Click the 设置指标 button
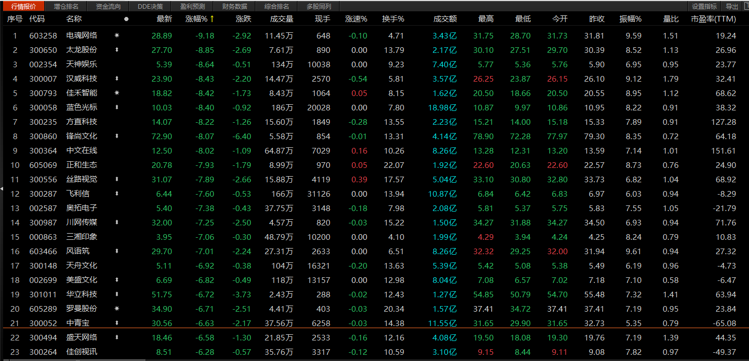The height and width of the screenshot is (361, 749). [x=704, y=7]
